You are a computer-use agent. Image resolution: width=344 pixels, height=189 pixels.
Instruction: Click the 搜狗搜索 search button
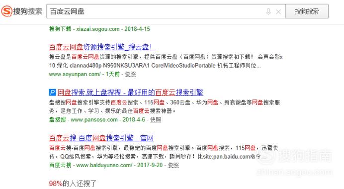[307, 11]
